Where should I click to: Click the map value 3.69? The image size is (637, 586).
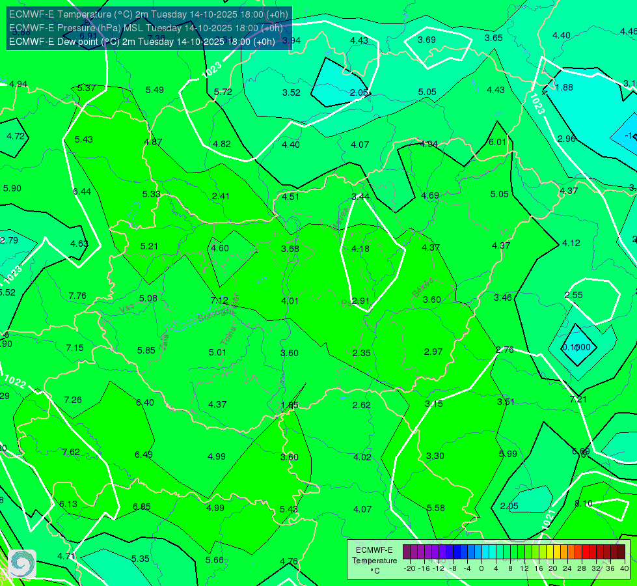point(427,40)
